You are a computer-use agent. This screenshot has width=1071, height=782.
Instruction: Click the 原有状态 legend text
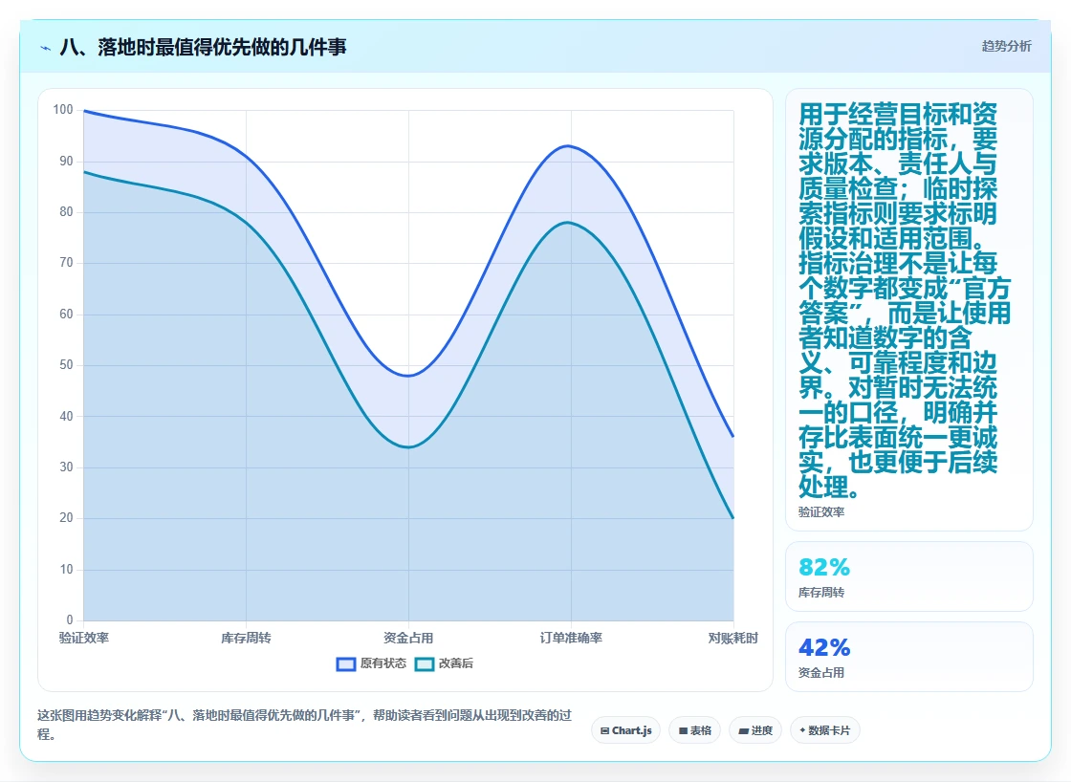[x=383, y=663]
